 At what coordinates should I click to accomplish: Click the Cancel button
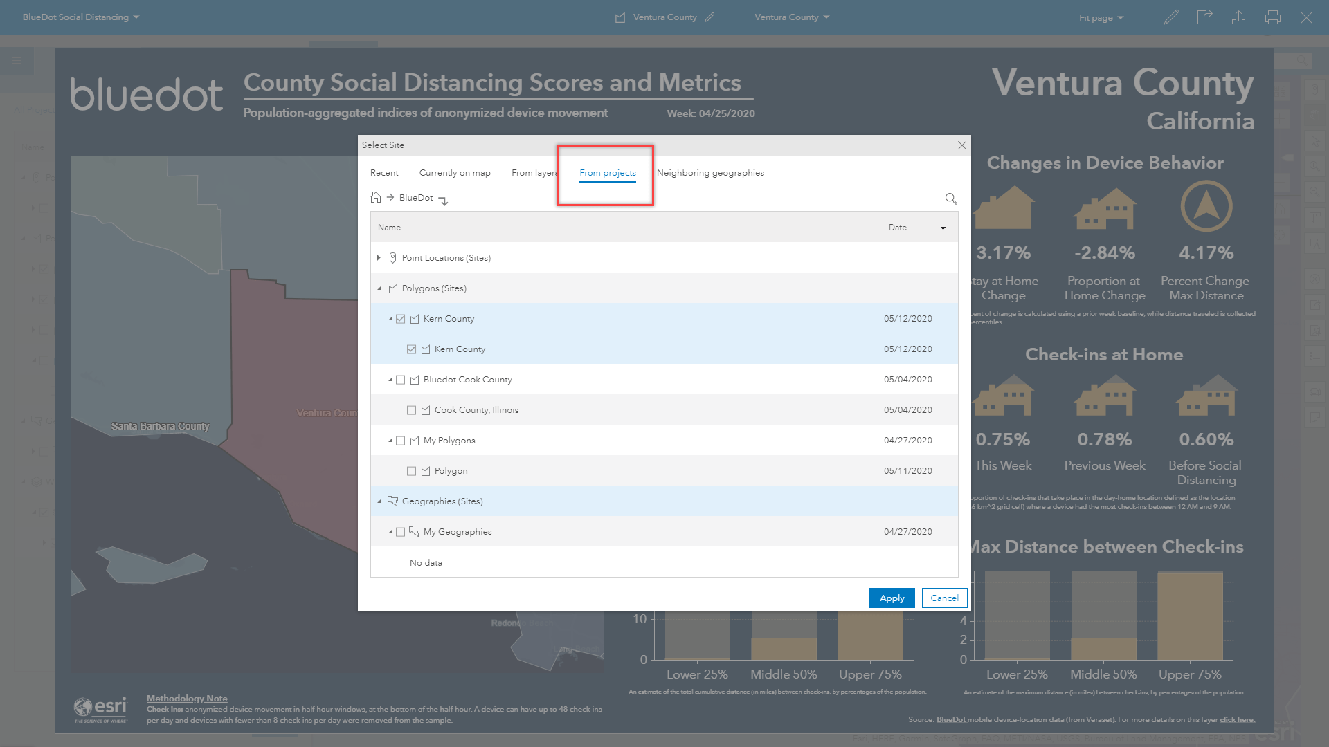pyautogui.click(x=944, y=598)
